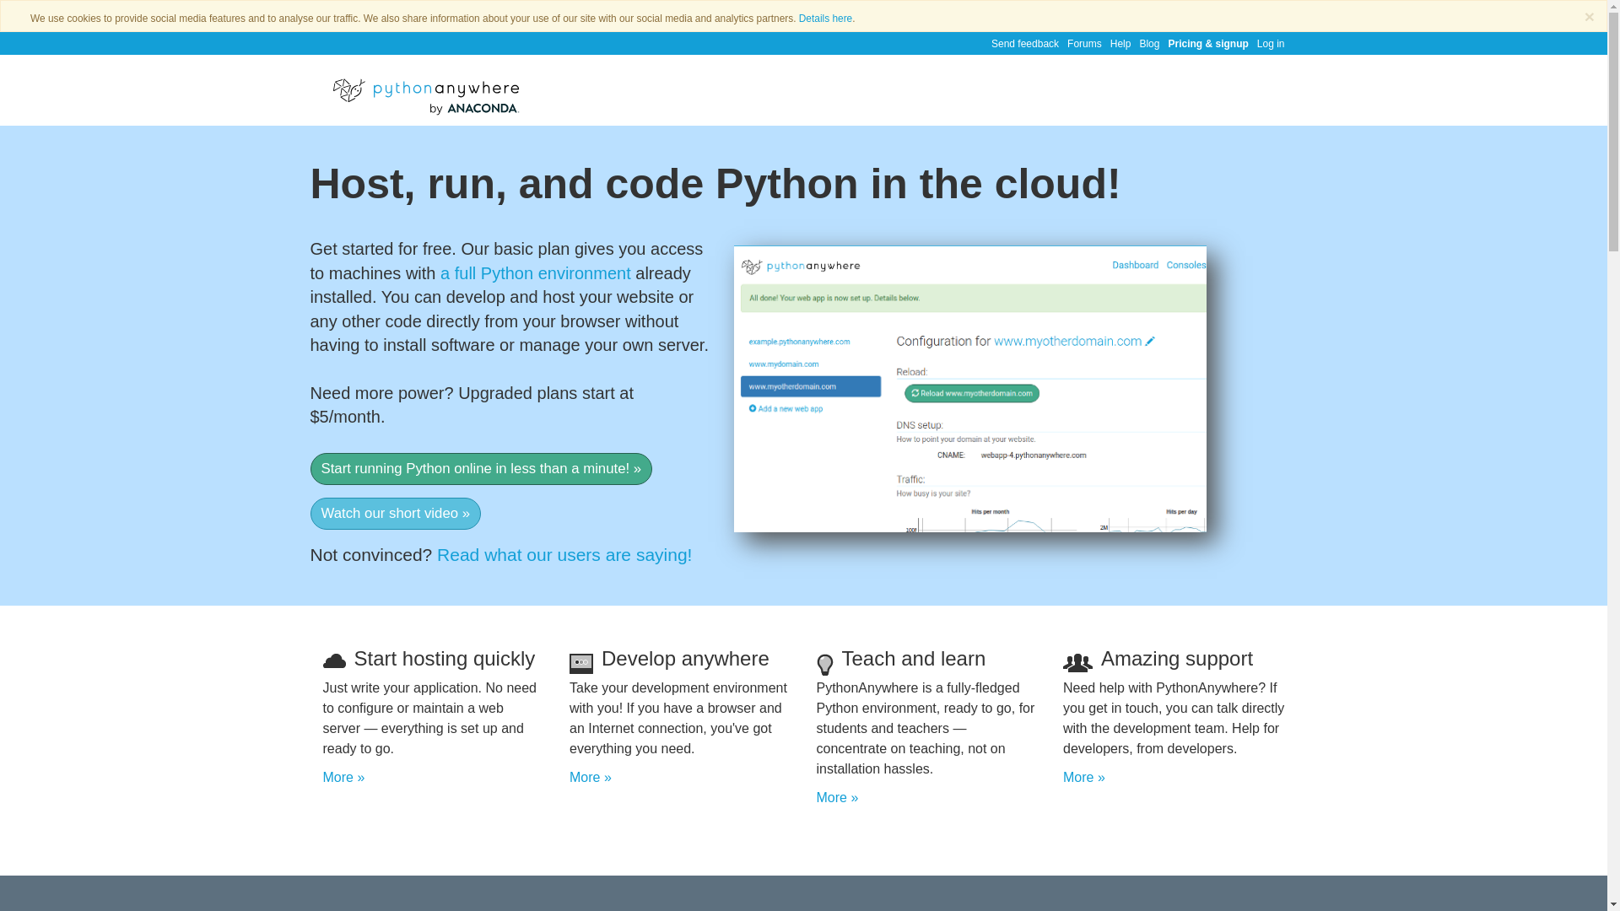1620x911 pixels.
Task: Click the dashboard screenshot preview image
Action: pyautogui.click(x=969, y=389)
